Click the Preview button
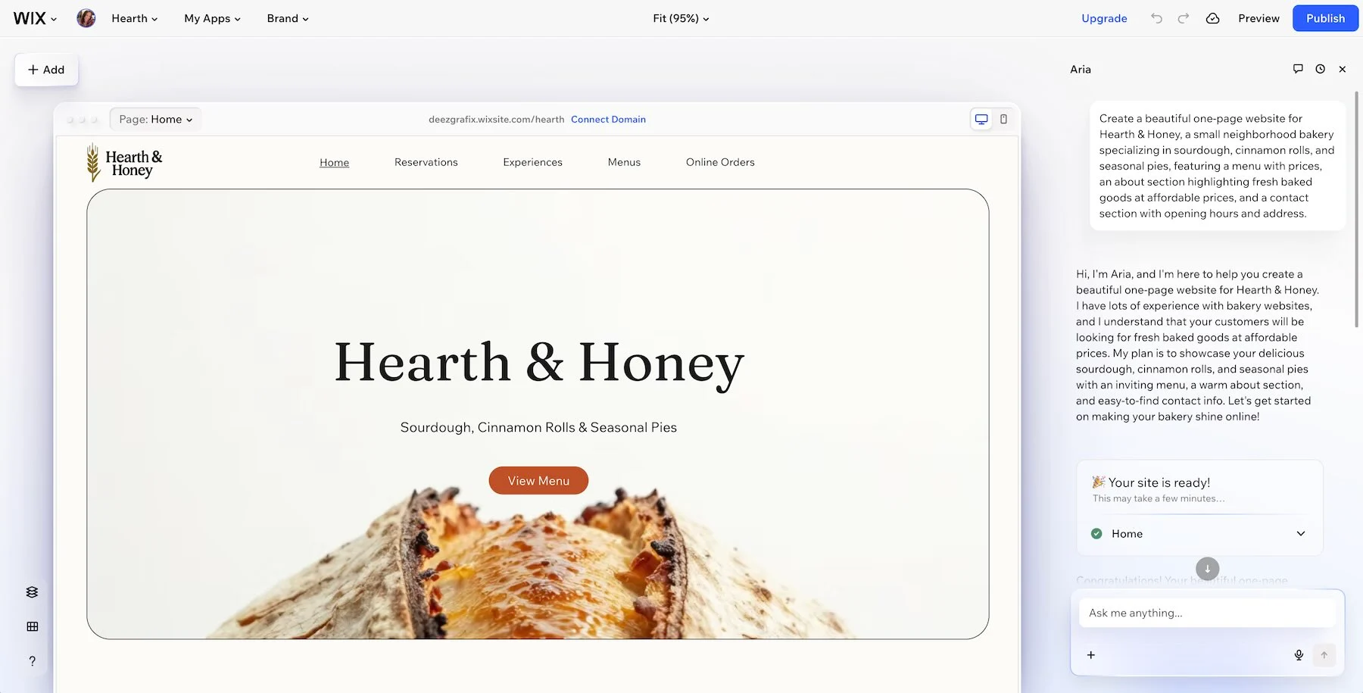 pyautogui.click(x=1259, y=18)
